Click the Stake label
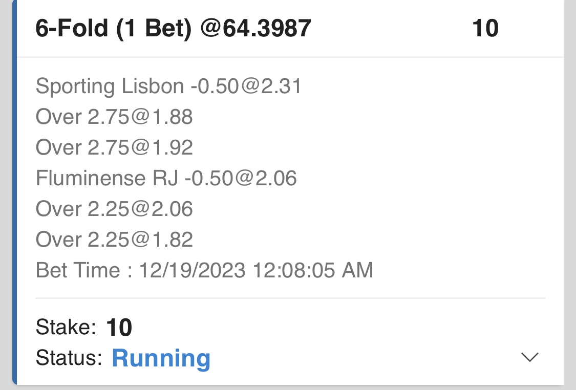 click(x=66, y=327)
